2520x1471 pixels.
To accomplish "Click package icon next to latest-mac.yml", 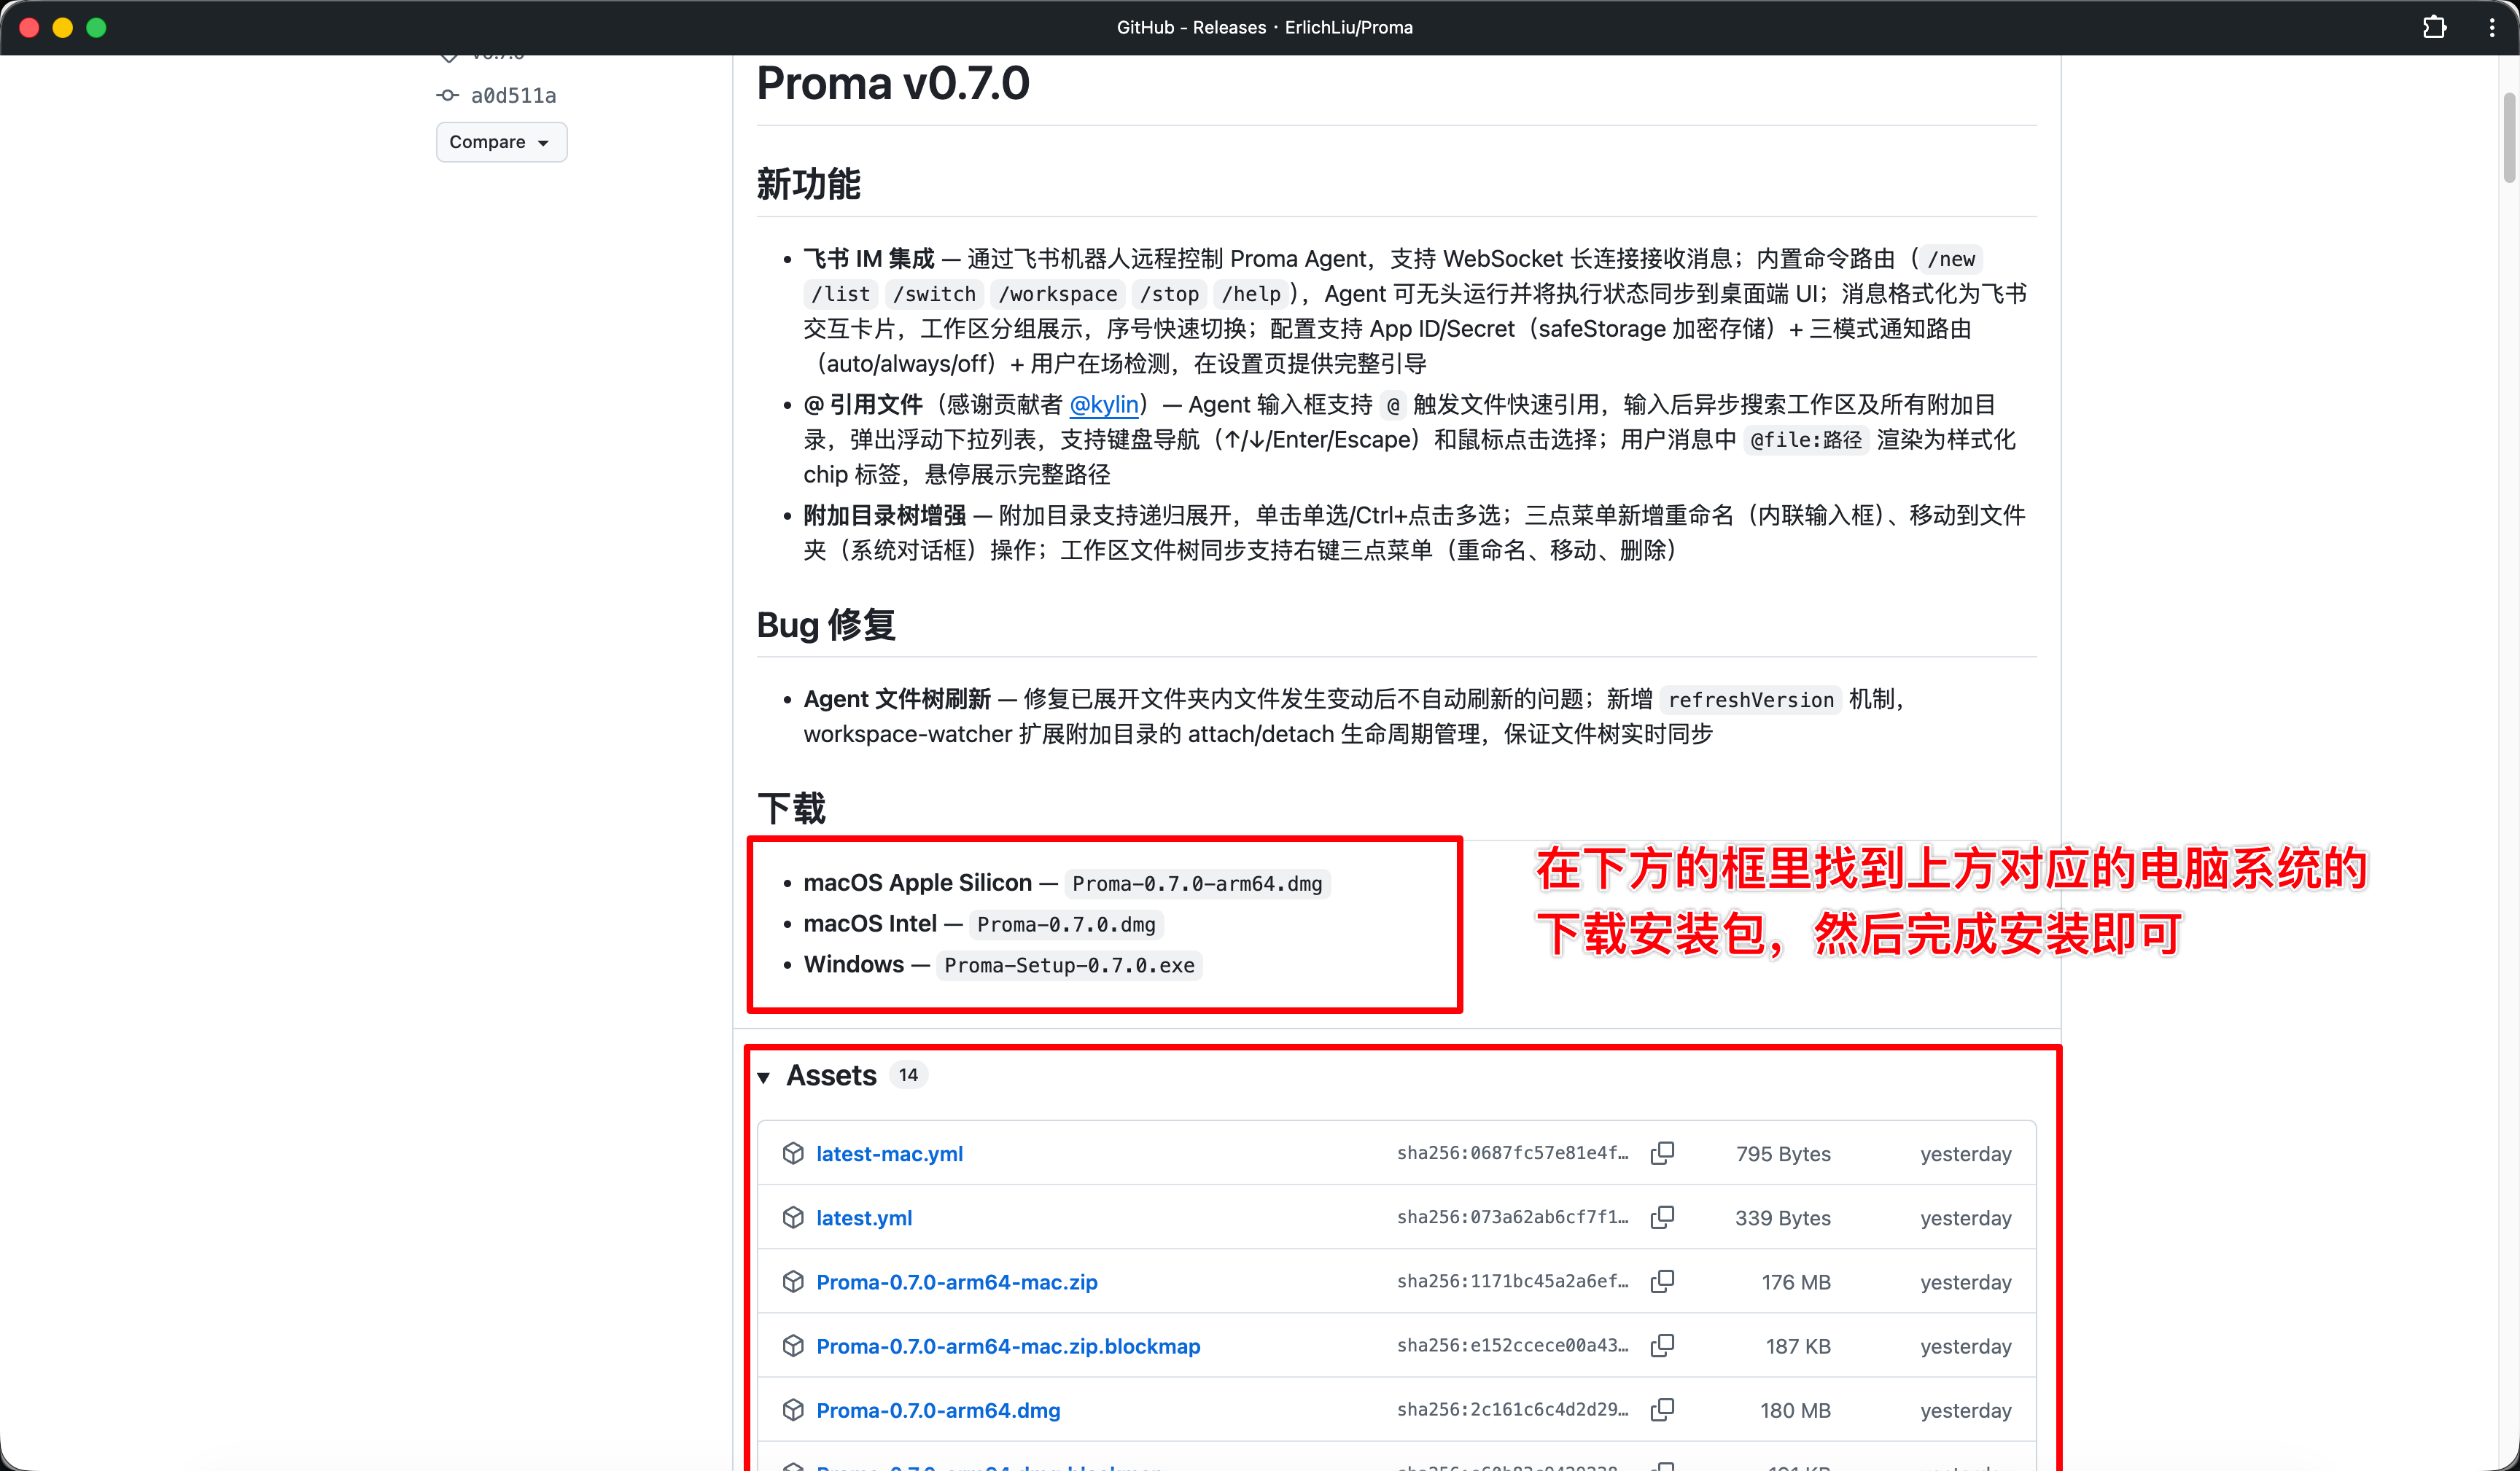I will (x=793, y=1153).
